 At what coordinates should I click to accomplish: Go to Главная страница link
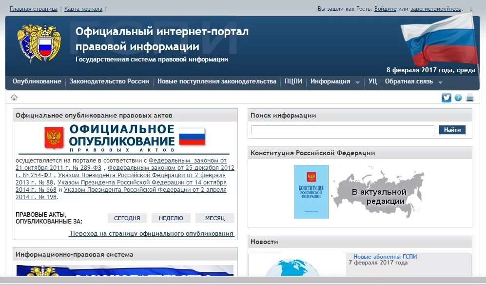click(x=34, y=9)
